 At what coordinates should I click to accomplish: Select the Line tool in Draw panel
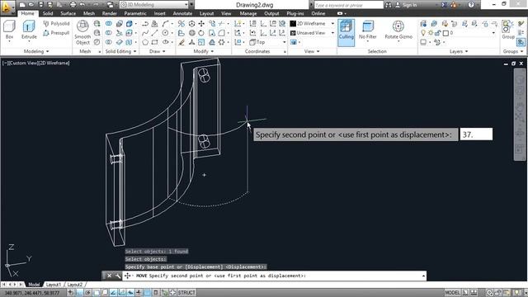point(154,33)
